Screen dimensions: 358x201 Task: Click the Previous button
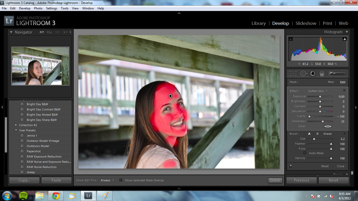[301, 180]
